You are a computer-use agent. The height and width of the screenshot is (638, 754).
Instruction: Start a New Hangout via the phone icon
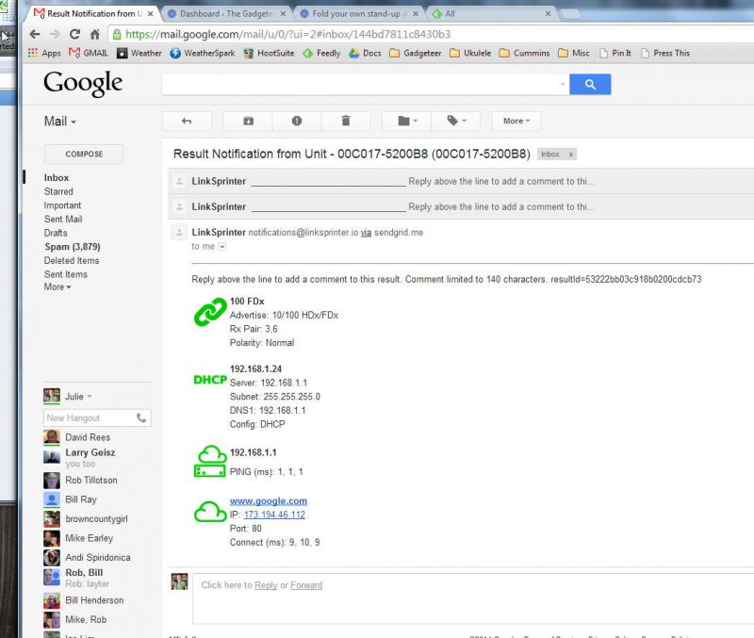(x=141, y=417)
